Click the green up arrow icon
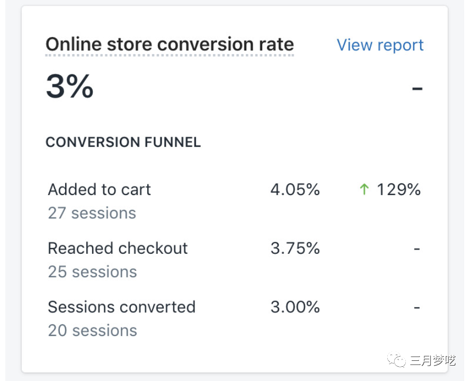Screen dimensions: 471x381 click(x=364, y=189)
